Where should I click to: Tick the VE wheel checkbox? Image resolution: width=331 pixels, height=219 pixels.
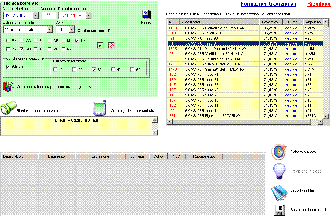pyautogui.click(x=50, y=49)
